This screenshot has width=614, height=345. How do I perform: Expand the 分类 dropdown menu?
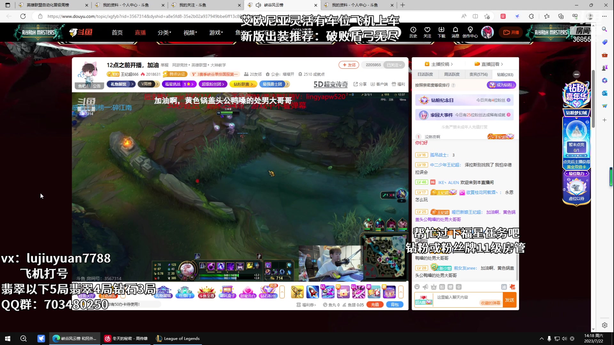[x=164, y=32]
